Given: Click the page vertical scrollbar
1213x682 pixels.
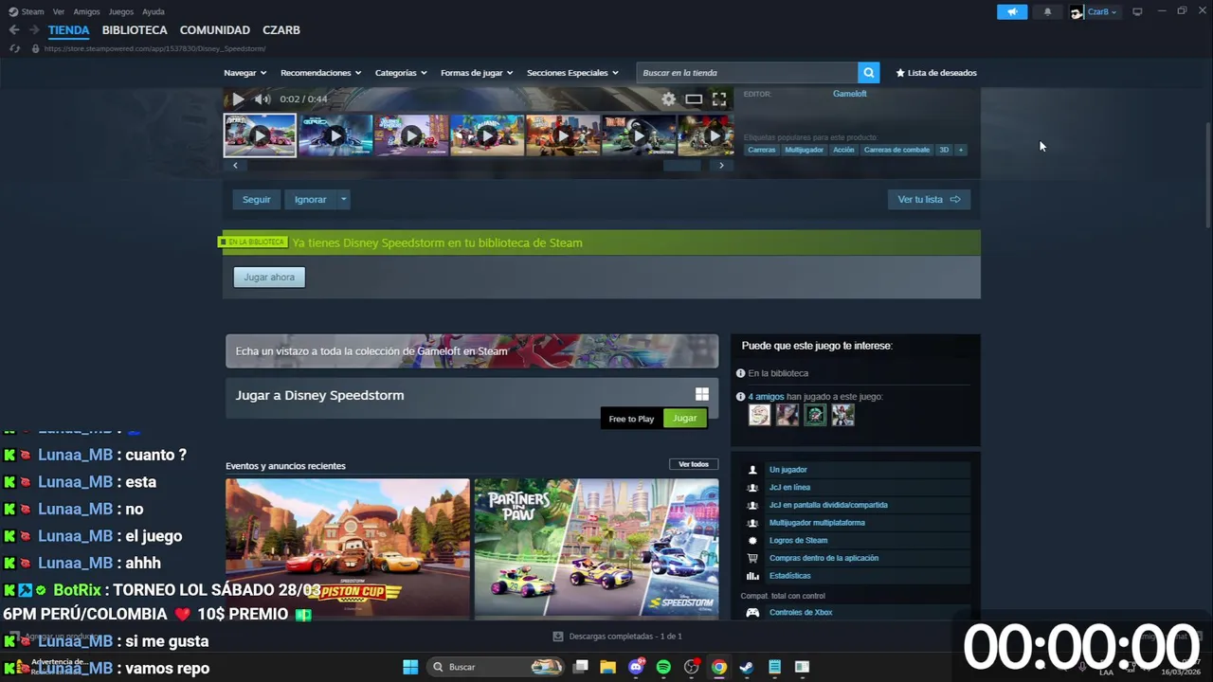Looking at the screenshot, I should pos(1207,175).
